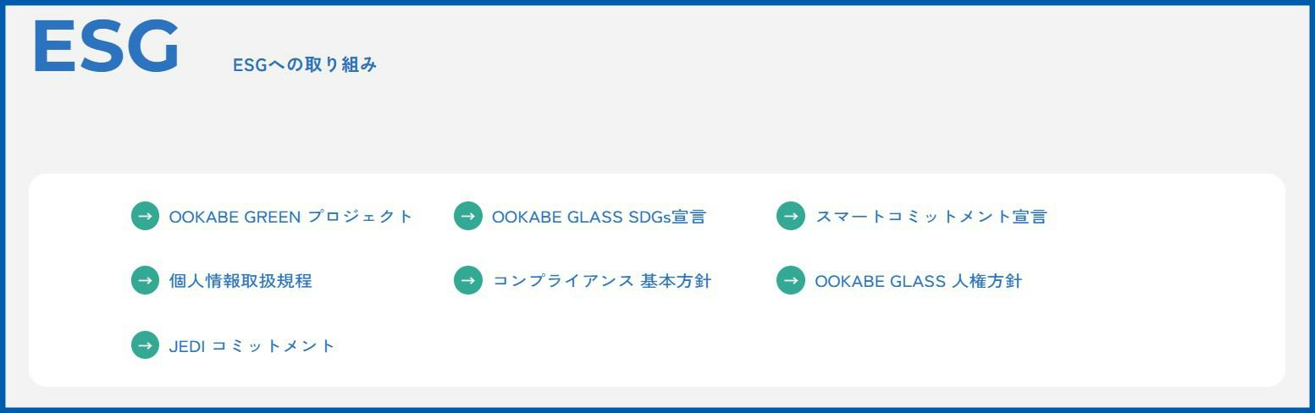The height and width of the screenshot is (413, 1315).
Task: Click the 基本方針 text in the compliance link
Action: coord(676,281)
